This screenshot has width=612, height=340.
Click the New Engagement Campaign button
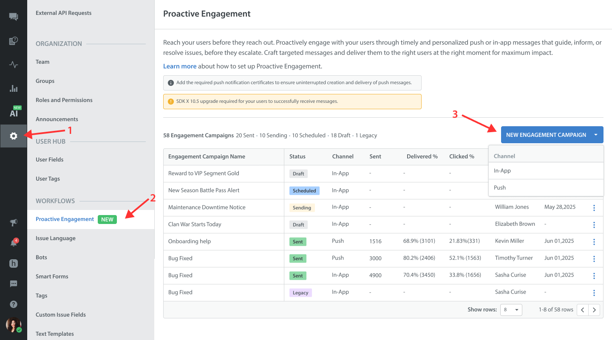(x=546, y=135)
